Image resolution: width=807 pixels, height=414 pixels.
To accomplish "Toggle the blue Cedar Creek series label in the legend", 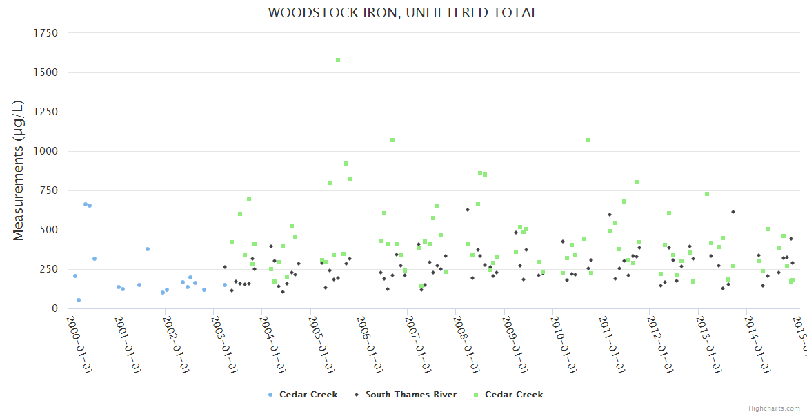I will coord(308,395).
